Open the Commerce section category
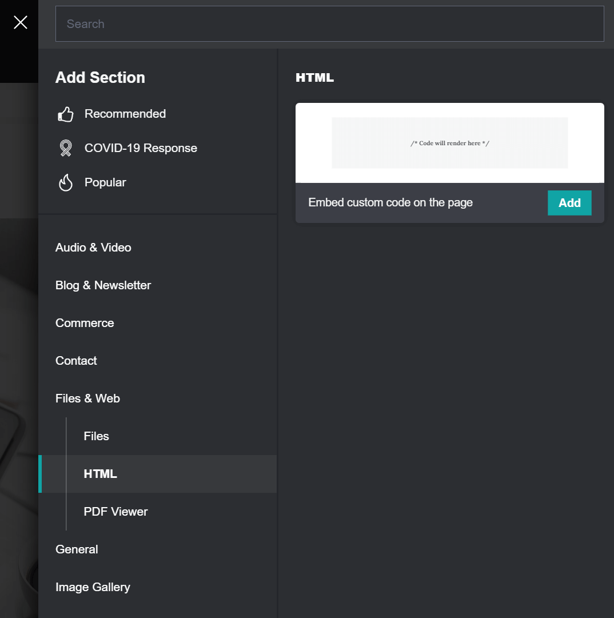The width and height of the screenshot is (614, 618). [x=84, y=323]
